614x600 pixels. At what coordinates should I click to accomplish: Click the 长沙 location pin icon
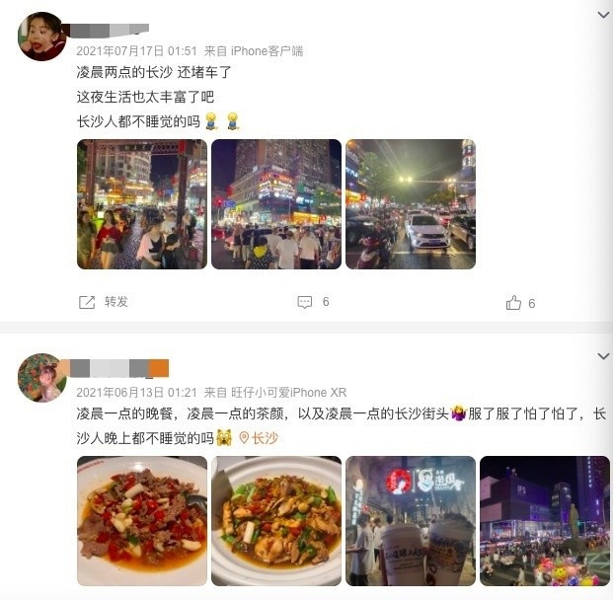pos(244,437)
